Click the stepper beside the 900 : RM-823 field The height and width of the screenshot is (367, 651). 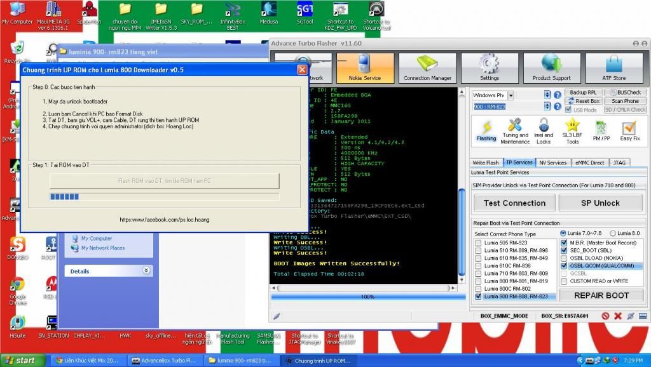547,107
